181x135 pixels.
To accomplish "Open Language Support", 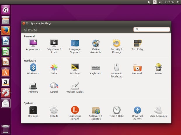I will pyautogui.click(x=75, y=46).
